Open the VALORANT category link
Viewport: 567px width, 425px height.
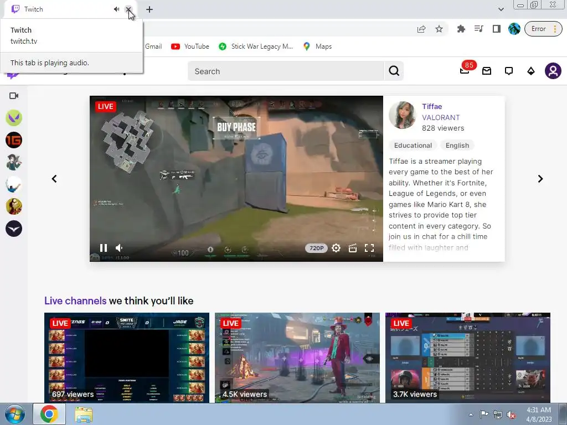pos(441,117)
